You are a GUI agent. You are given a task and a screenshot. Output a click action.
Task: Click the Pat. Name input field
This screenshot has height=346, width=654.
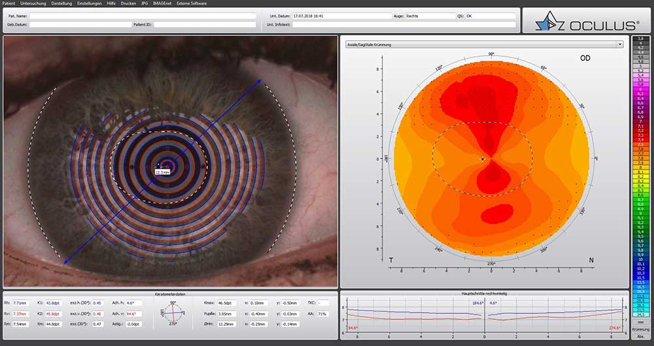(143, 16)
